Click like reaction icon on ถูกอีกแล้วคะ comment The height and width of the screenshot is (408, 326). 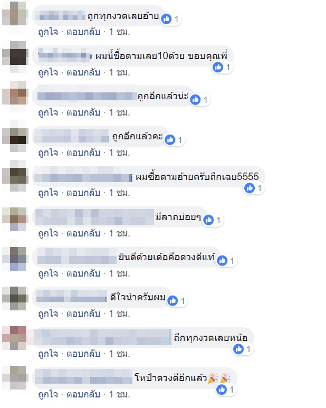(x=170, y=140)
